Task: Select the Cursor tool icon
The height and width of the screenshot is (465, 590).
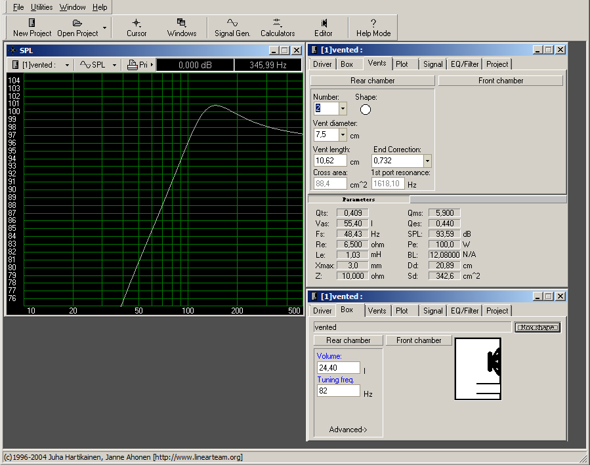Action: coord(137,23)
